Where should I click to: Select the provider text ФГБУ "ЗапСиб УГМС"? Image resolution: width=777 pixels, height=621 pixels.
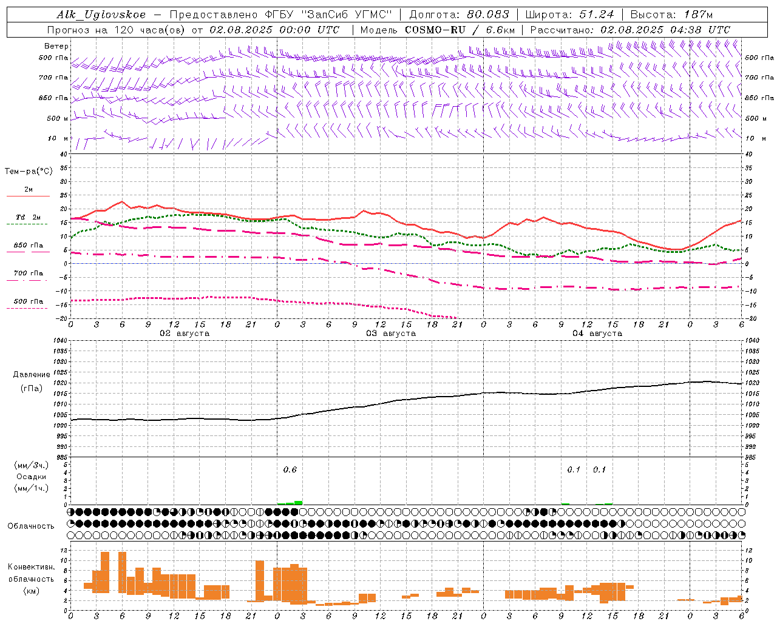329,15
